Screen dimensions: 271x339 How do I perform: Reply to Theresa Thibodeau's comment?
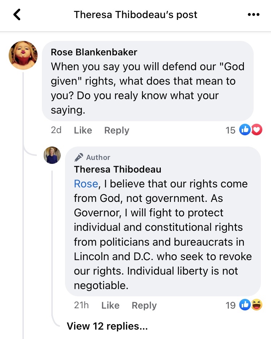click(x=144, y=306)
